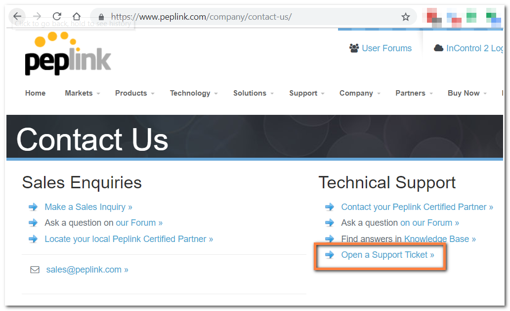This screenshot has height=311, width=510.
Task: Open the Solutions nav menu
Action: (253, 93)
